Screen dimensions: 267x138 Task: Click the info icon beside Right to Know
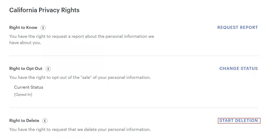43,28
